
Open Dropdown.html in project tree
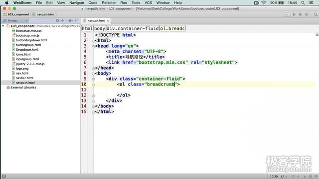click(27, 50)
